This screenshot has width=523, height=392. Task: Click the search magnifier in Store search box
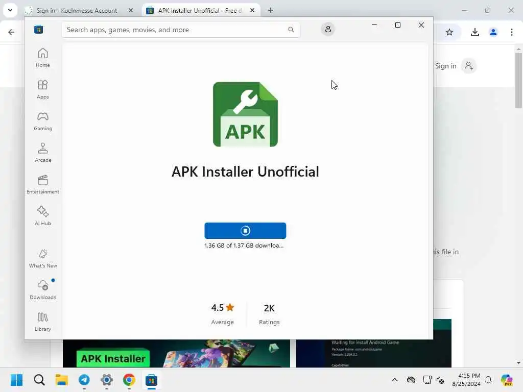pos(291,30)
